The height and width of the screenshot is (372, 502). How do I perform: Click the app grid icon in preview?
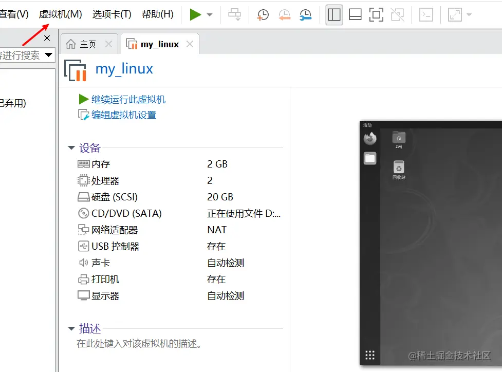[370, 355]
